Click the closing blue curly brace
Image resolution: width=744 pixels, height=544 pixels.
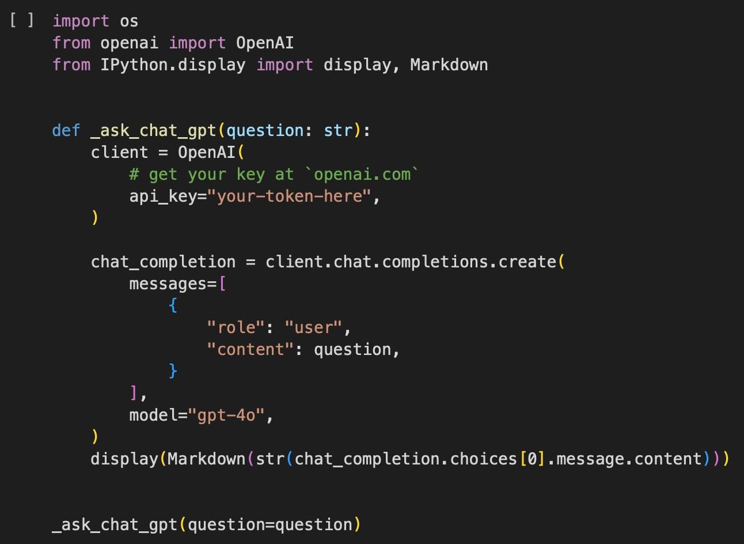pyautogui.click(x=173, y=371)
